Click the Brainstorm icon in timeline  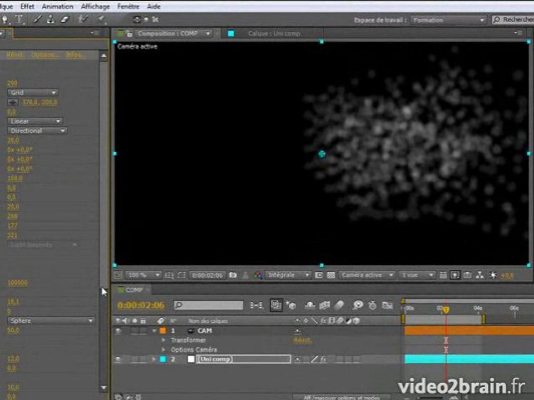358,305
